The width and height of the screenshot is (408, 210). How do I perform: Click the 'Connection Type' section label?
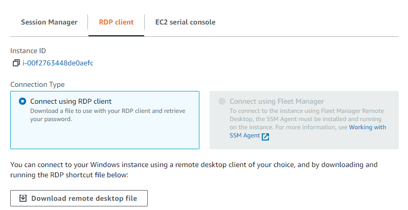point(37,84)
